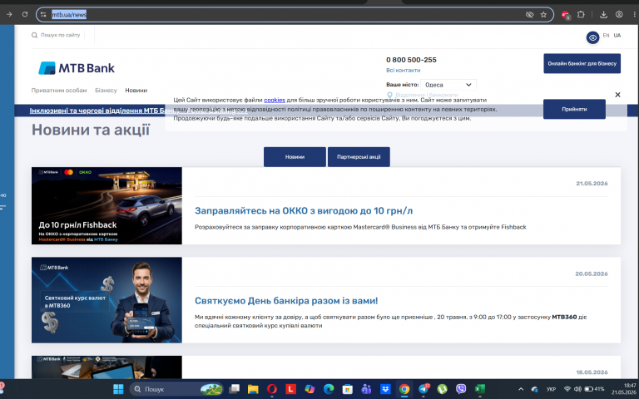Open site information icon in address bar
This screenshot has width=639, height=399.
click(x=43, y=15)
